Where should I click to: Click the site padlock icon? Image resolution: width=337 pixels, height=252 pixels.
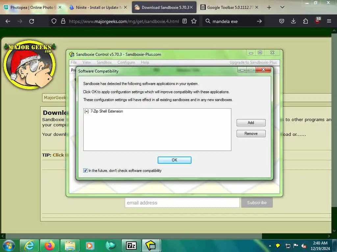[63, 21]
